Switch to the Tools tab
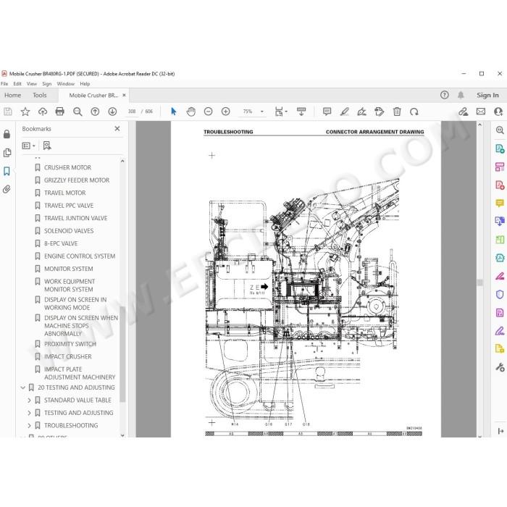Viewport: 507px width, 507px height. click(x=40, y=95)
